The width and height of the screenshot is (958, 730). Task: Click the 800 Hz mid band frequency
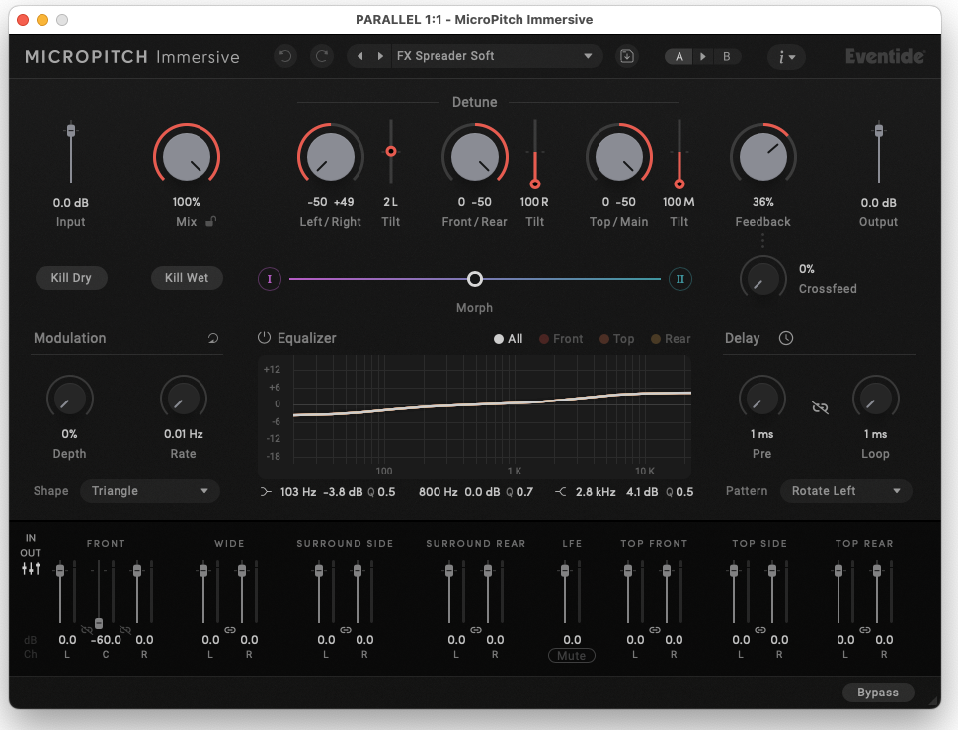click(x=439, y=492)
